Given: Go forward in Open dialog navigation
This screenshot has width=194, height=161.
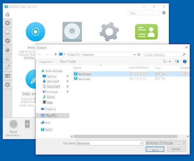Looking at the screenshot, I should coord(46,54).
